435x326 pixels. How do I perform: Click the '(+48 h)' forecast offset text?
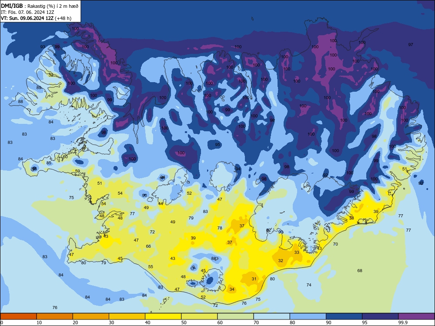63,18
